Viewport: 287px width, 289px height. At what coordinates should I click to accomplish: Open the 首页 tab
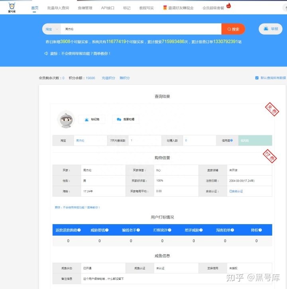[35, 8]
